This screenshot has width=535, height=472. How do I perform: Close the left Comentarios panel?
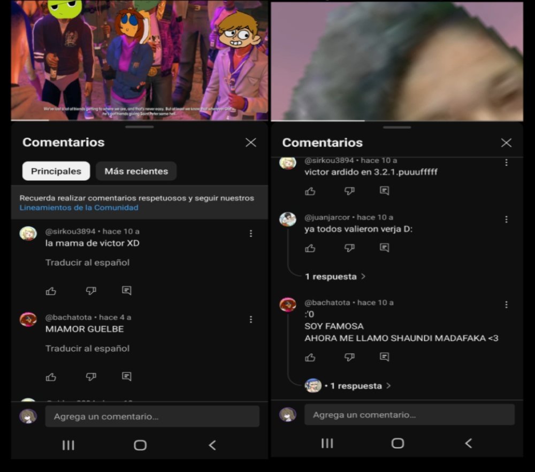[x=251, y=142]
